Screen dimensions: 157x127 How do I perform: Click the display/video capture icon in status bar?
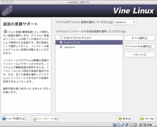coord(135,125)
